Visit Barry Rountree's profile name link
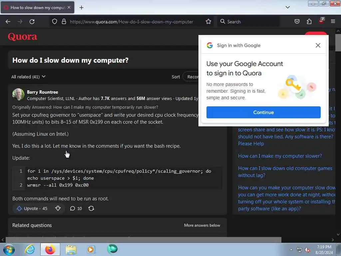Image resolution: width=341 pixels, height=256 pixels. pos(42,92)
